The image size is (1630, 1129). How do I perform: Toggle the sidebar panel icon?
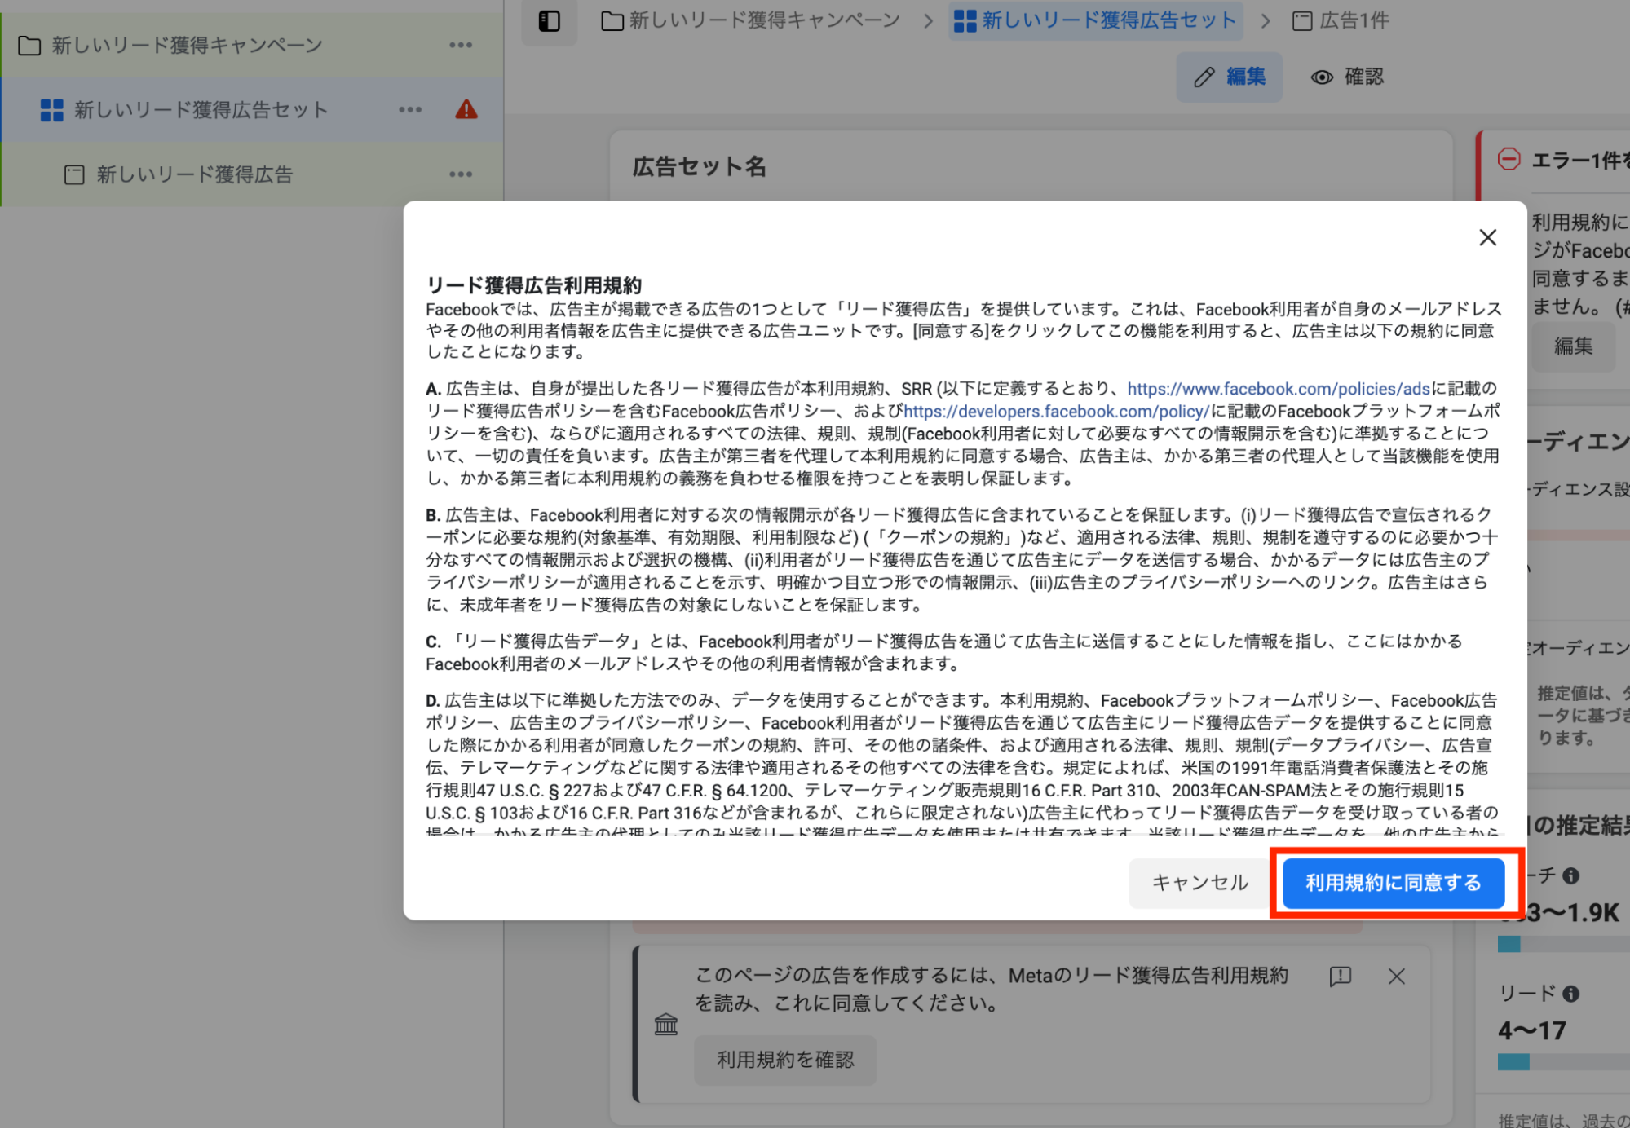point(550,21)
